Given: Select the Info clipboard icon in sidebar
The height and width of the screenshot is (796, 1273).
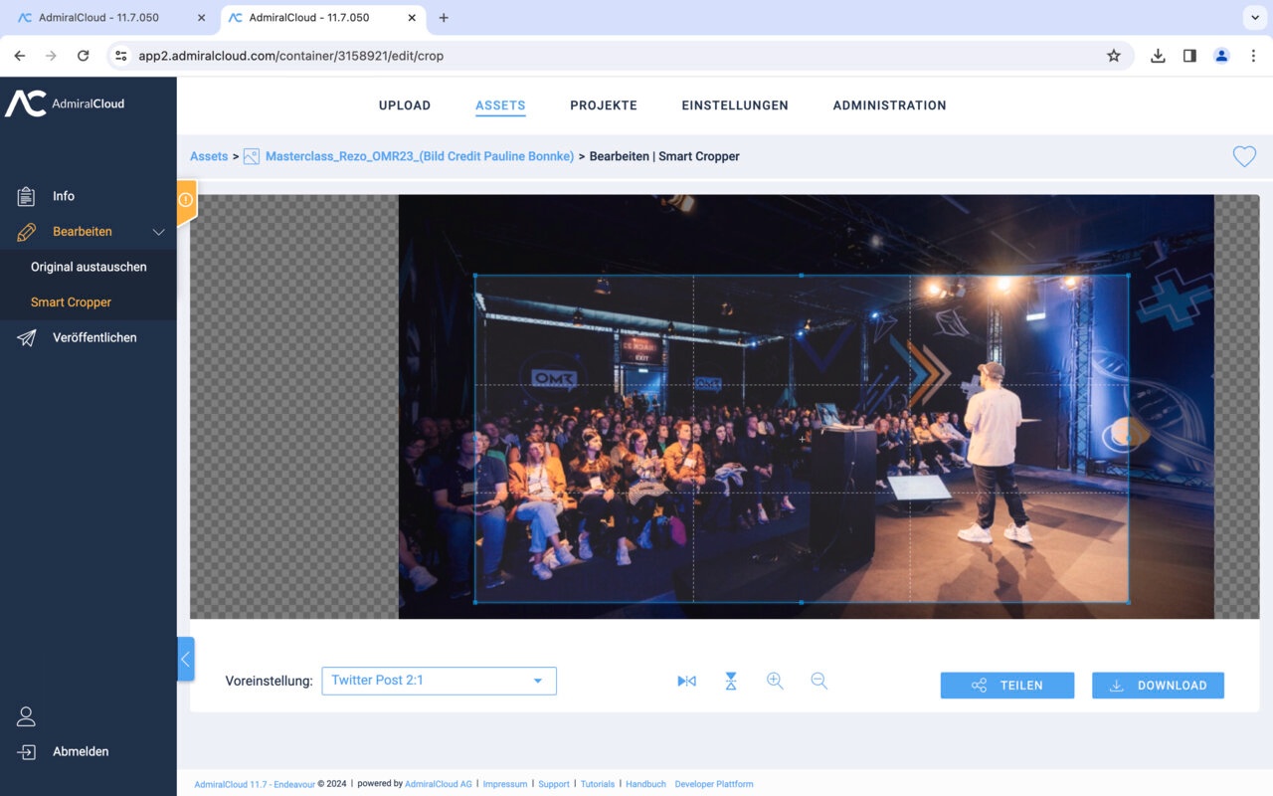Looking at the screenshot, I should [24, 196].
